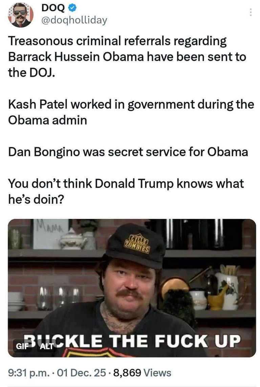The image size is (260, 387).
Task: Click the tweet text about criminal referrals
Action: pyautogui.click(x=127, y=57)
